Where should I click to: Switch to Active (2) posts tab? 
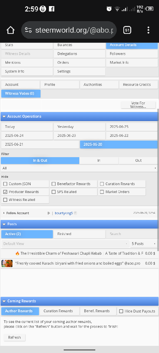[x=27, y=234]
